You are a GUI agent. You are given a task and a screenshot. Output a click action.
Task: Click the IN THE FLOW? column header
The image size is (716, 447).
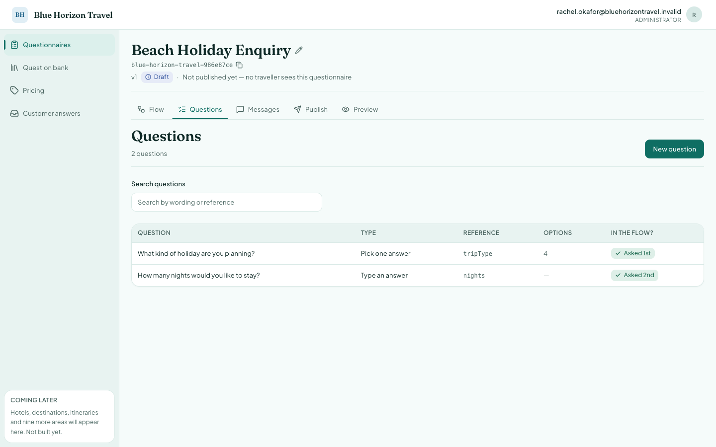632,233
